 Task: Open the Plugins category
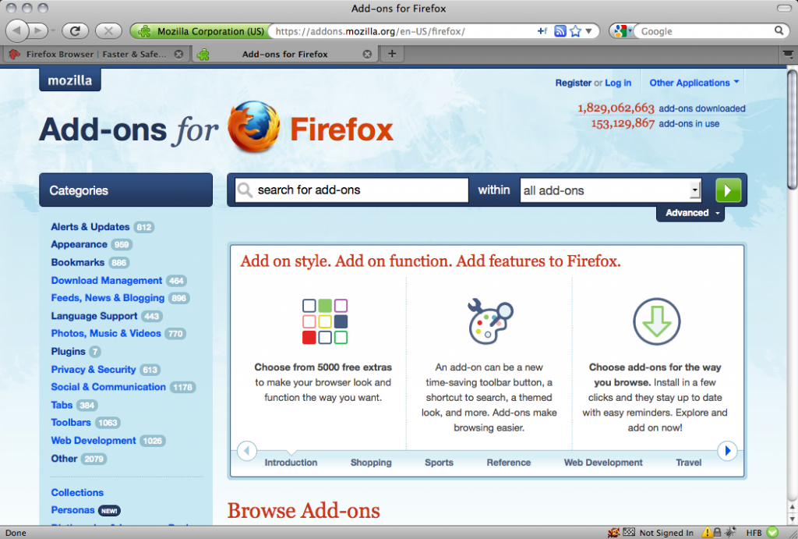pos(69,352)
